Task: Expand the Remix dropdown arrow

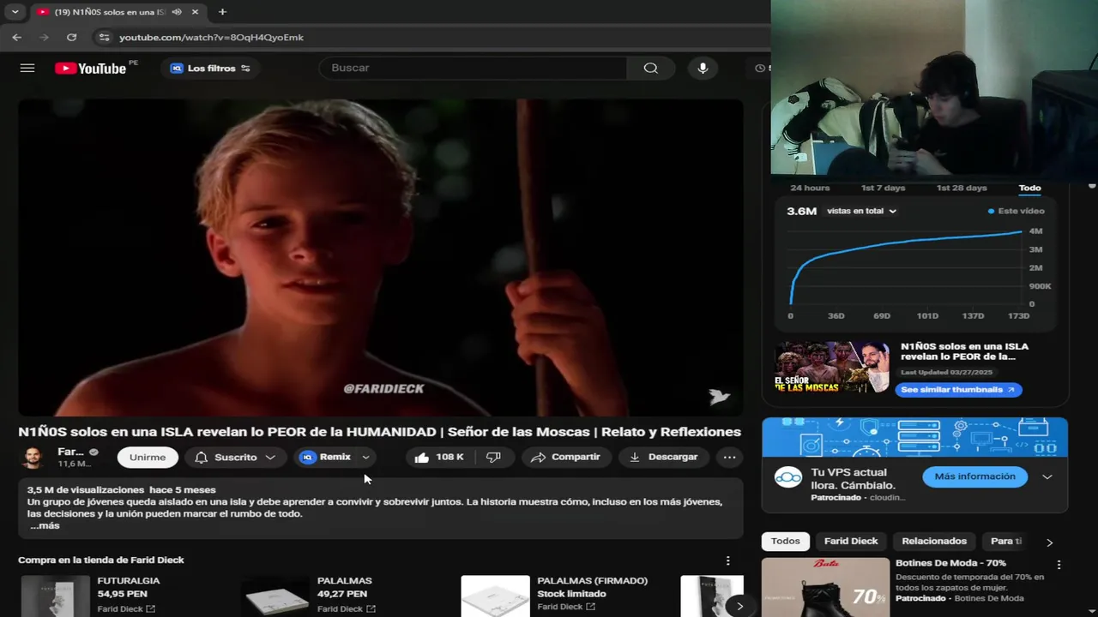Action: [365, 458]
